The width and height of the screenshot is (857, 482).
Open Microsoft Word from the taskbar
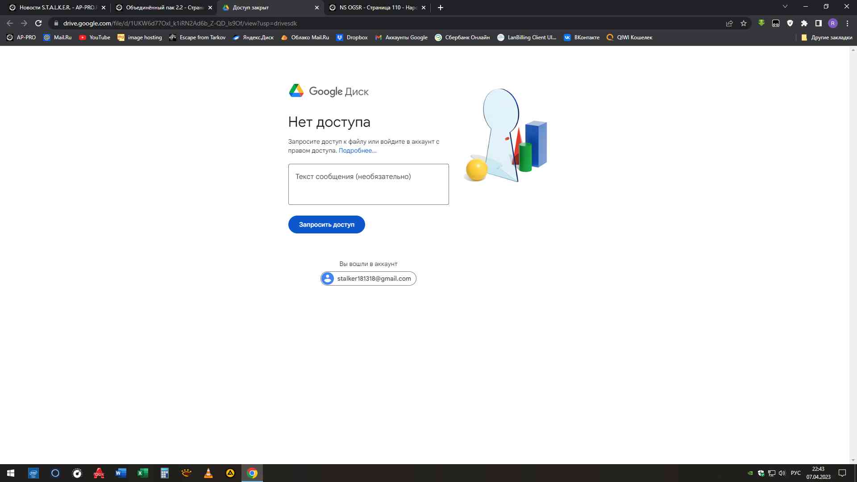pos(121,473)
